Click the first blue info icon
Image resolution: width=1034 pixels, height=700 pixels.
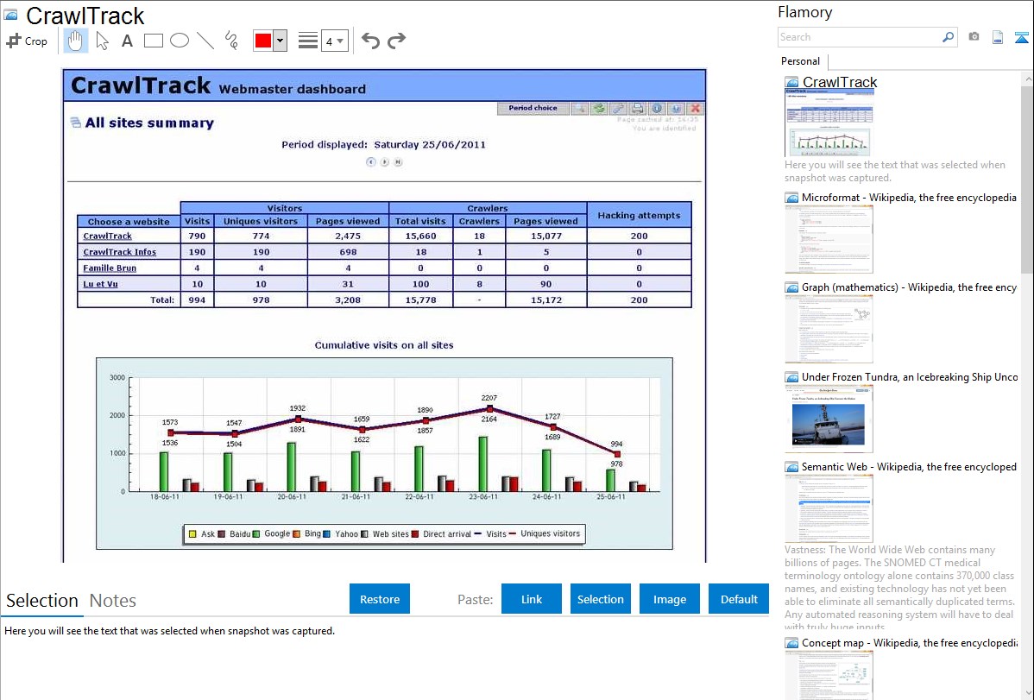tap(657, 108)
